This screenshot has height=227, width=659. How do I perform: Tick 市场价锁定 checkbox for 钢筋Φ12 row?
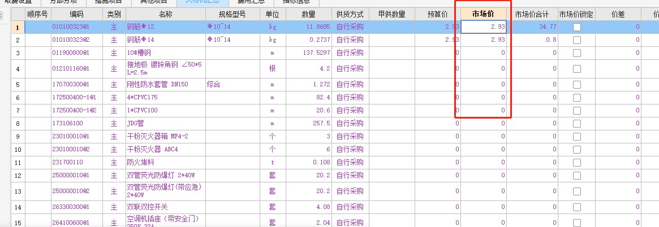pos(576,27)
